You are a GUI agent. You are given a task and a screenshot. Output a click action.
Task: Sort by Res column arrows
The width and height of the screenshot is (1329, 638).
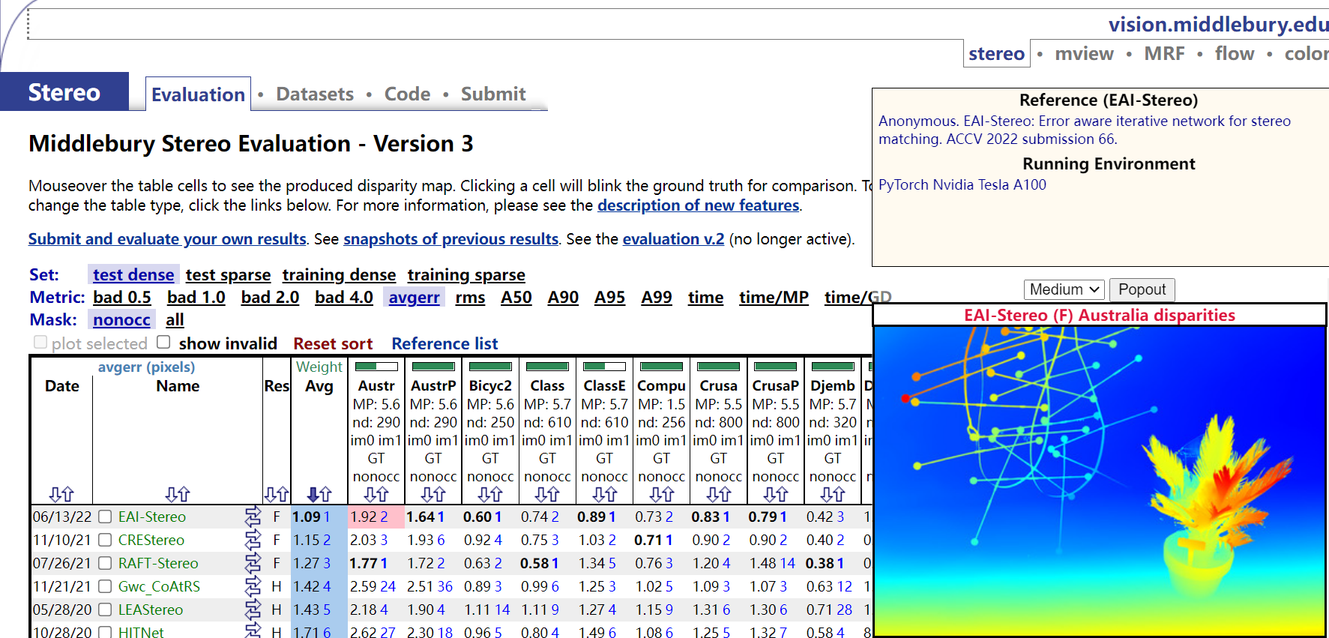click(x=277, y=494)
